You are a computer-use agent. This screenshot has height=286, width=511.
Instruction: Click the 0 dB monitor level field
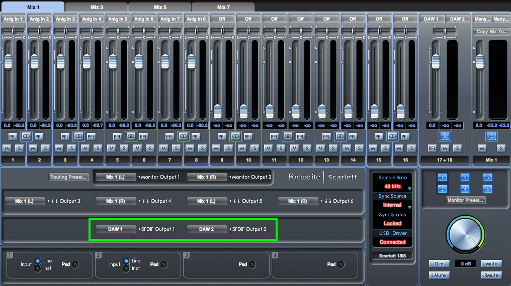[x=466, y=263]
